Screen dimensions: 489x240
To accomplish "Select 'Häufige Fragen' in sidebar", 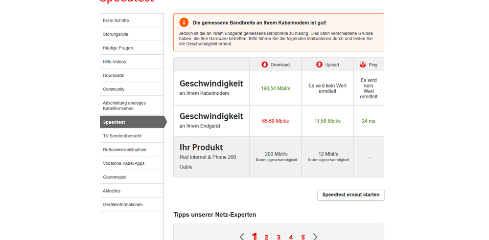I will click(x=118, y=48).
